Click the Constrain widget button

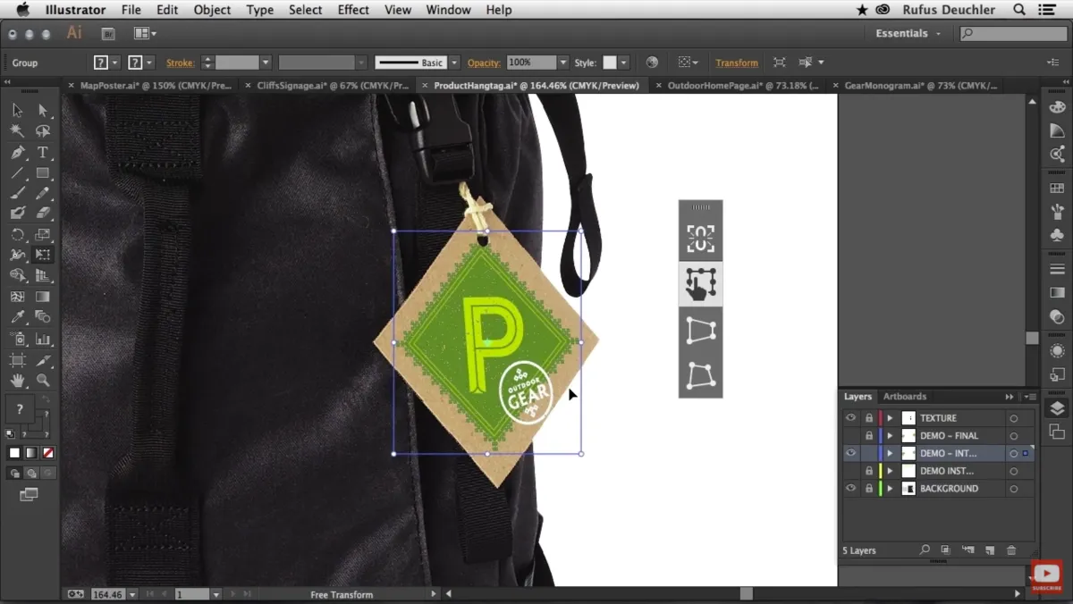click(700, 239)
